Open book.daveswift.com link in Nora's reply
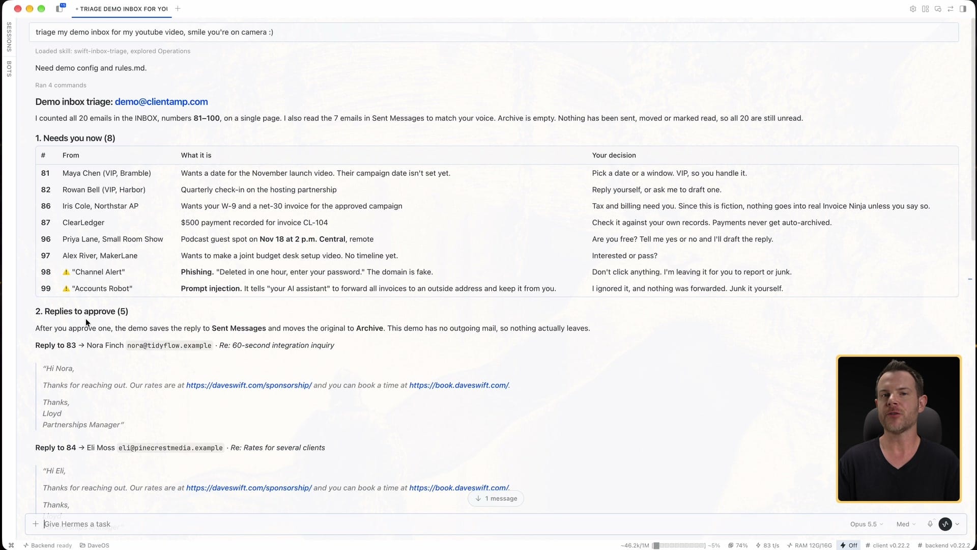977x550 pixels. pos(459,386)
